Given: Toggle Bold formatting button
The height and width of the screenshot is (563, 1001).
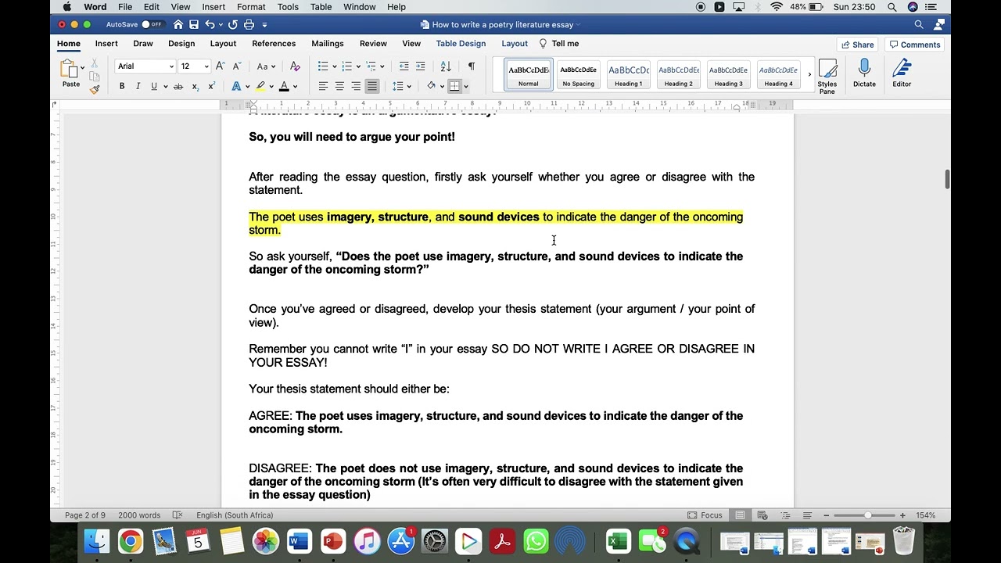Looking at the screenshot, I should pos(121,86).
